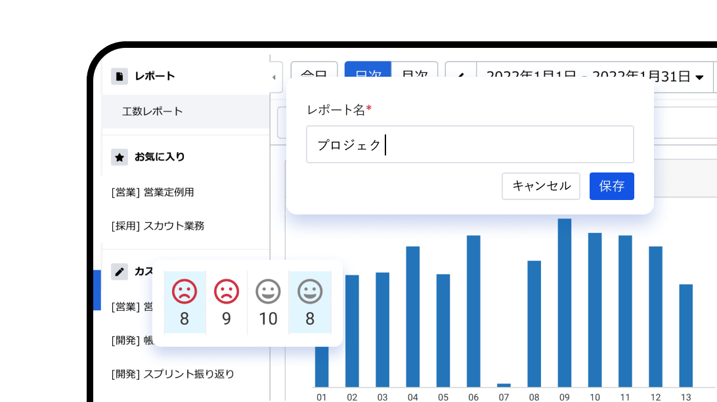Switch to 日次 daily view
The height and width of the screenshot is (402, 717).
(368, 72)
